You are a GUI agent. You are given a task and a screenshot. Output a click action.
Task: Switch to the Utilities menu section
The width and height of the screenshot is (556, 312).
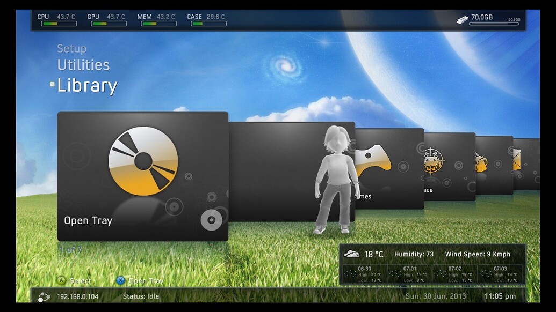[83, 65]
